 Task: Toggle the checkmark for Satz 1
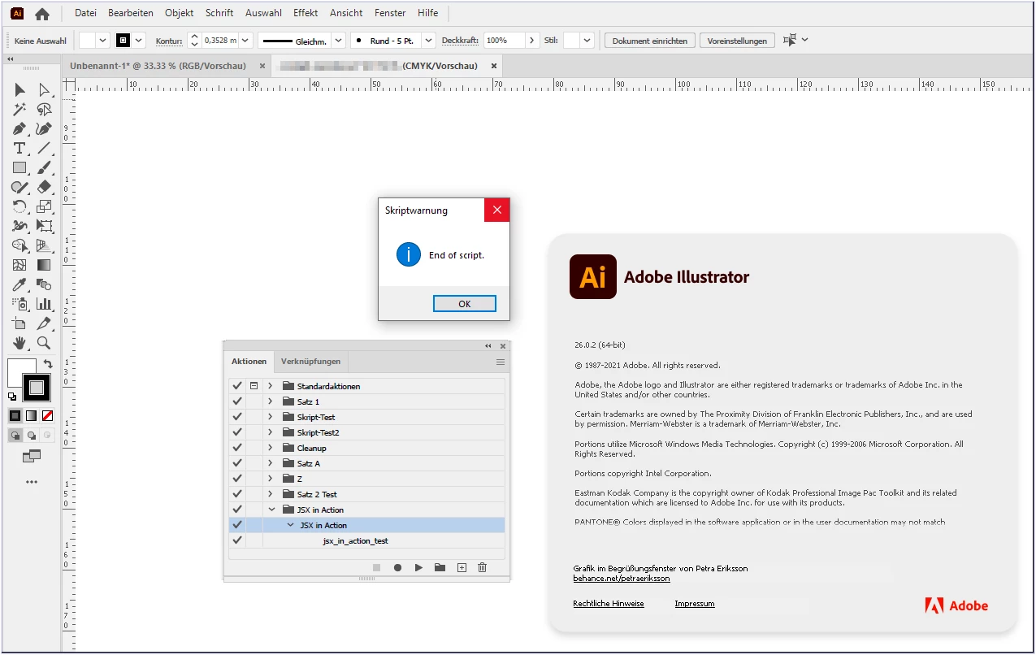click(x=237, y=401)
